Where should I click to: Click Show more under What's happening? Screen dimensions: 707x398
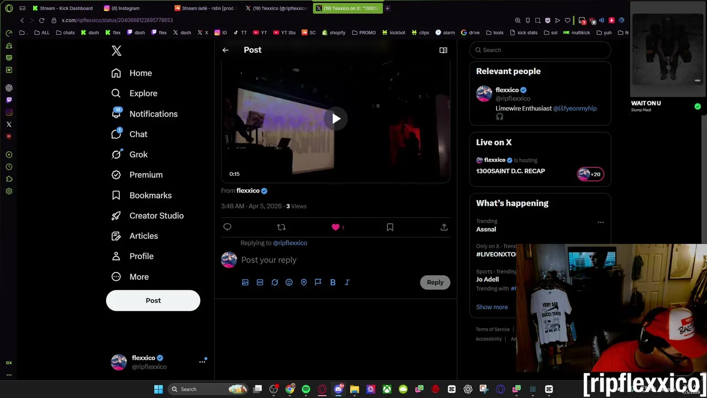click(x=492, y=307)
